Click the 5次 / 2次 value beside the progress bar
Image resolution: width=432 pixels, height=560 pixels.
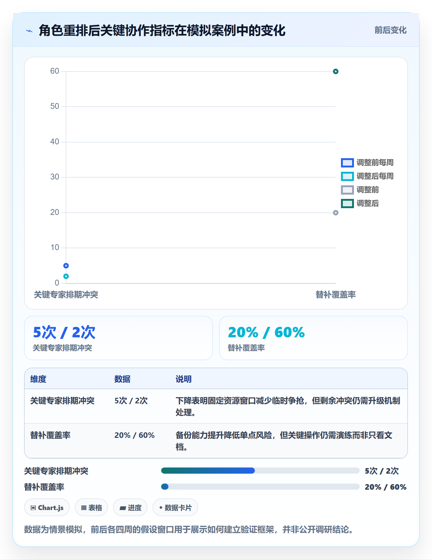click(382, 471)
